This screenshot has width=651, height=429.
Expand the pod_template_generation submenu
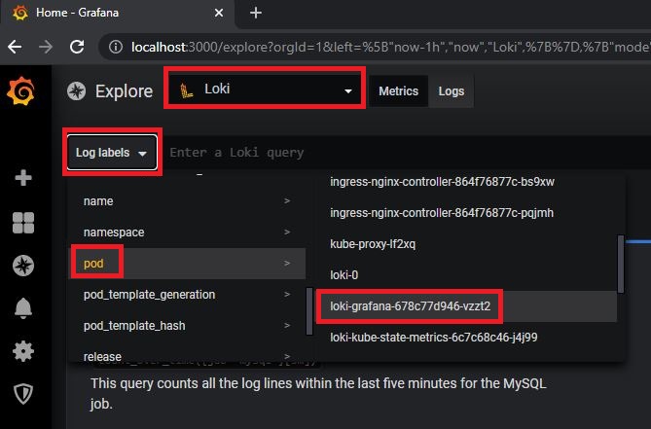pos(187,294)
